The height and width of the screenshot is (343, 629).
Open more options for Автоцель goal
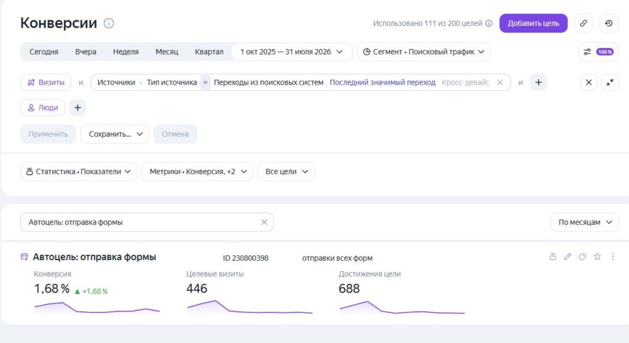pyautogui.click(x=612, y=256)
